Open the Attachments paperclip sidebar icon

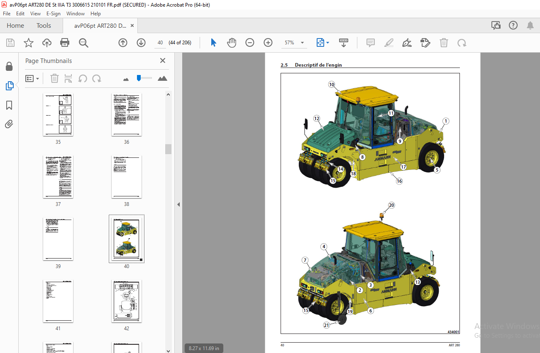tap(9, 124)
